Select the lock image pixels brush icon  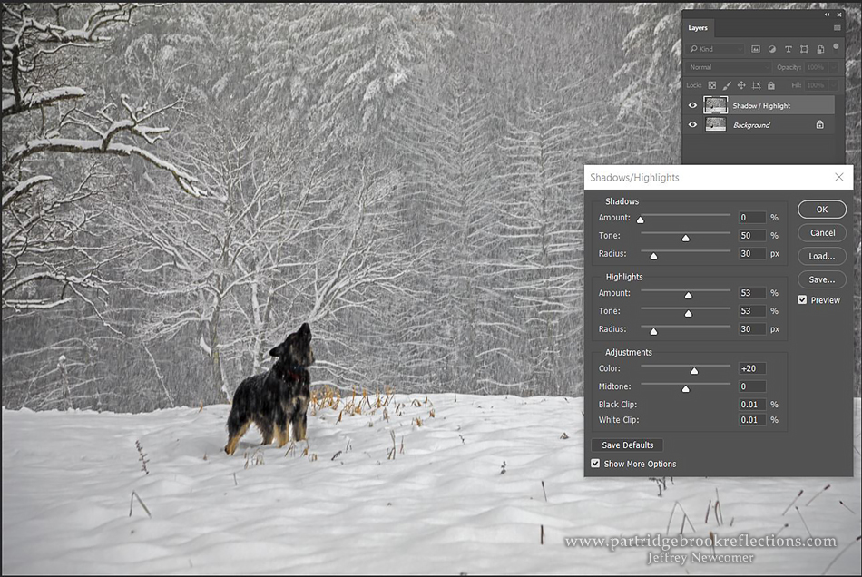pos(726,85)
